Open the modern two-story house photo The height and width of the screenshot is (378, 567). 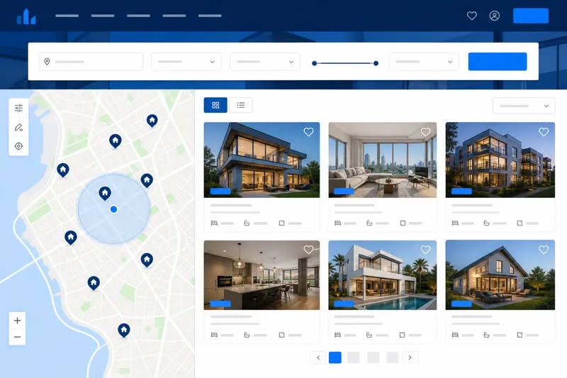point(262,160)
